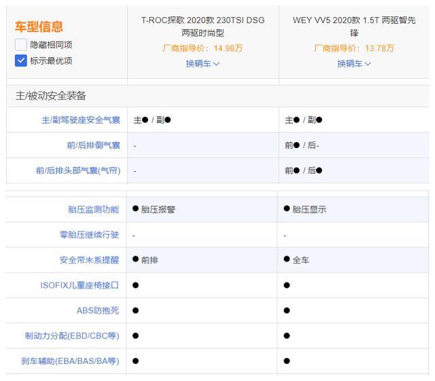Viewport: 435px width, 381px height.
Task: Click the T-ROC探歌 2020款 230TSI DSG title
Action: pos(203,26)
